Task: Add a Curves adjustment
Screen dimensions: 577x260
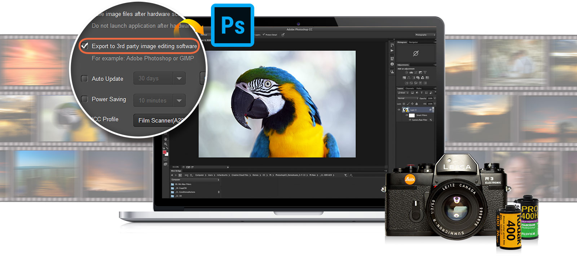Action: pos(416,72)
